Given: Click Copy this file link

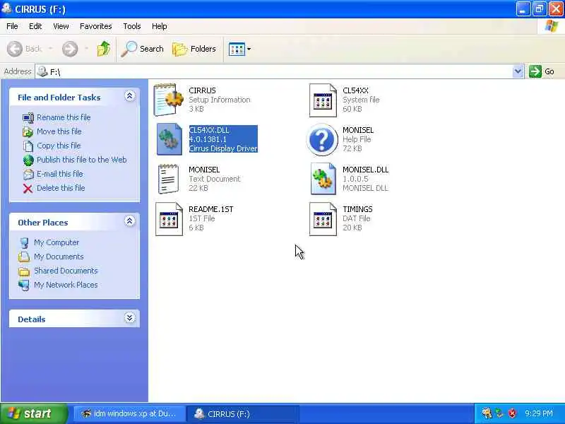Looking at the screenshot, I should [59, 146].
